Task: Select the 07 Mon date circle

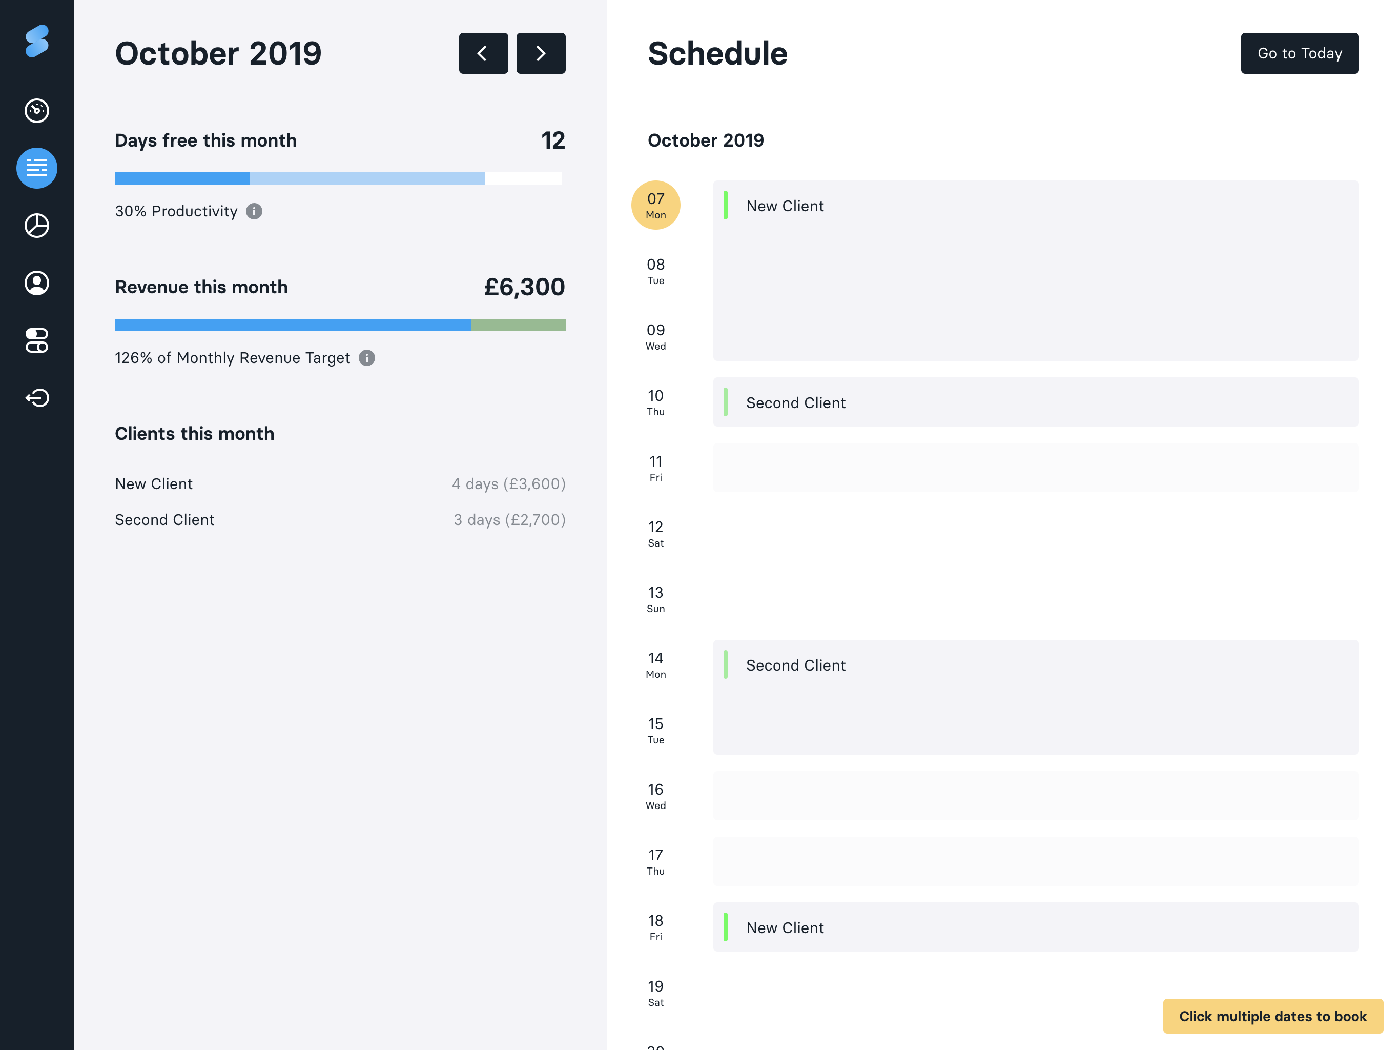Action: (x=655, y=205)
